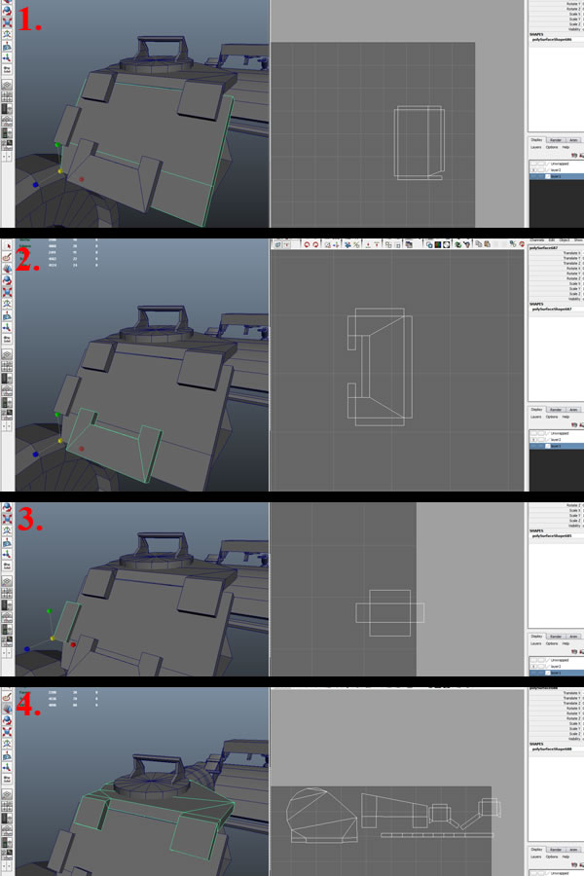Toggle display type box of layer2 in screenshot 2
Screen dimensions: 584x876
pyautogui.click(x=541, y=439)
